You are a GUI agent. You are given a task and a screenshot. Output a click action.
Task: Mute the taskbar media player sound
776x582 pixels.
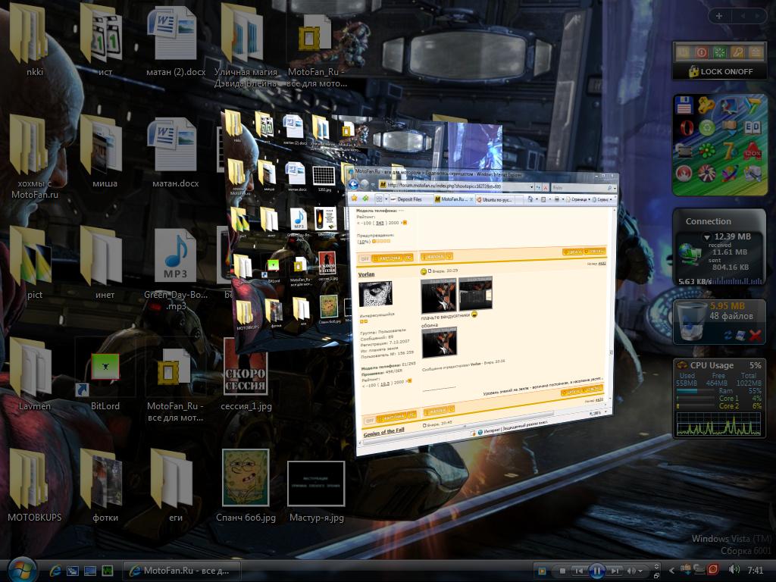point(631,571)
